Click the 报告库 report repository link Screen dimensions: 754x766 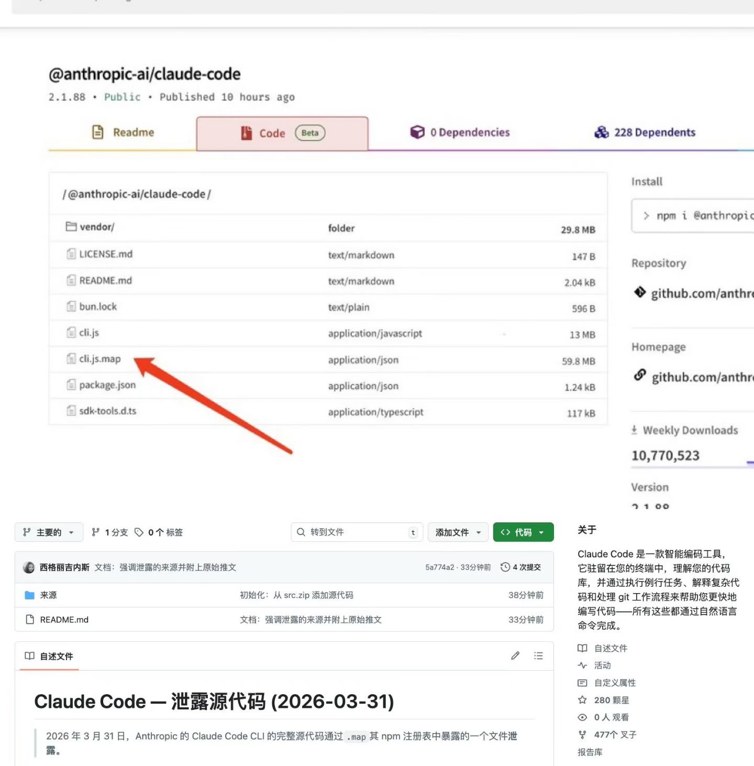coord(590,752)
